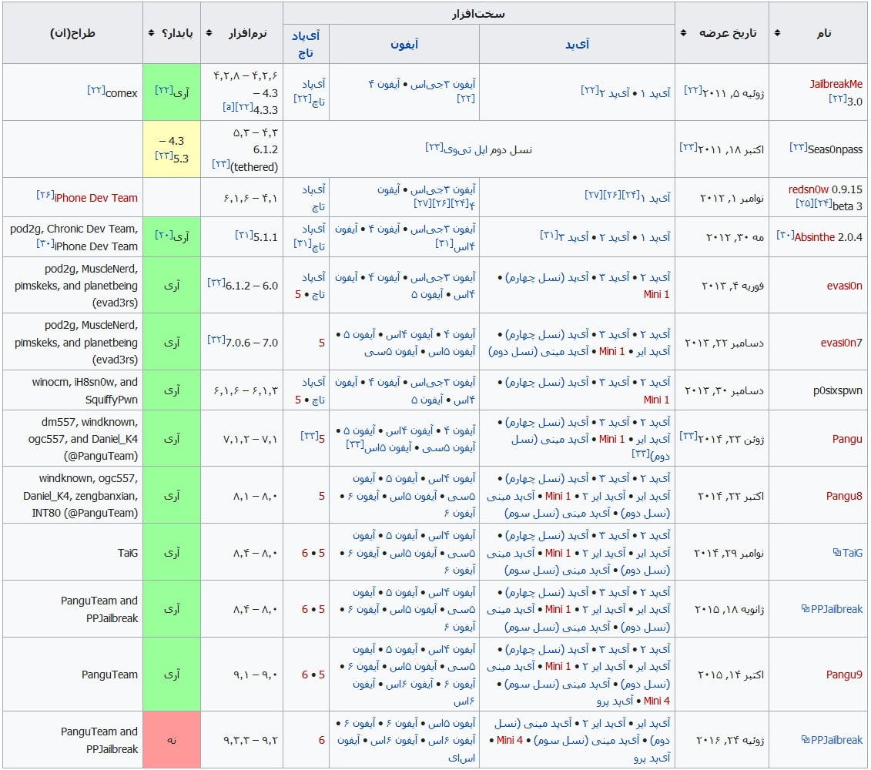The height and width of the screenshot is (770, 871).
Task: Select designer 'winocm, iH8sn0w, and SquiffyPwn'
Action: pyautogui.click(x=85, y=390)
